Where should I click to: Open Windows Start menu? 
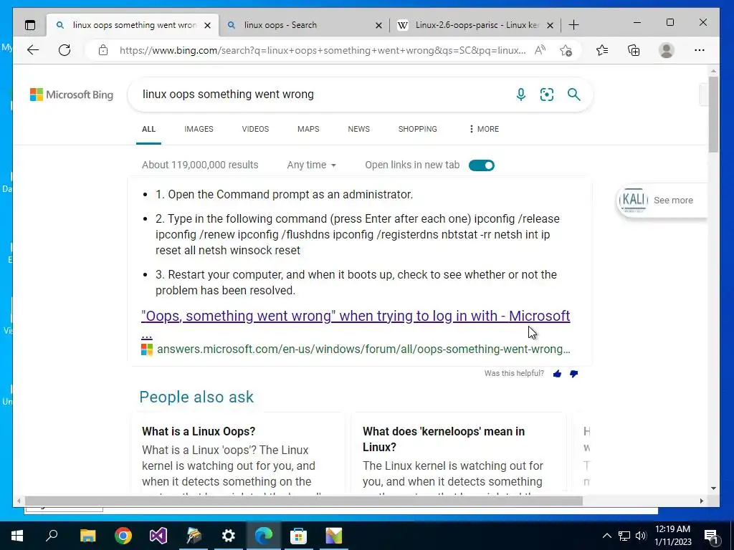[x=17, y=536]
